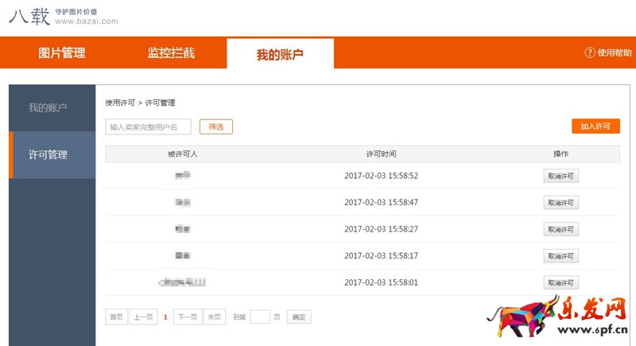The width and height of the screenshot is (636, 346).
Task: Click the 上一页 previous page button
Action: pos(142,317)
